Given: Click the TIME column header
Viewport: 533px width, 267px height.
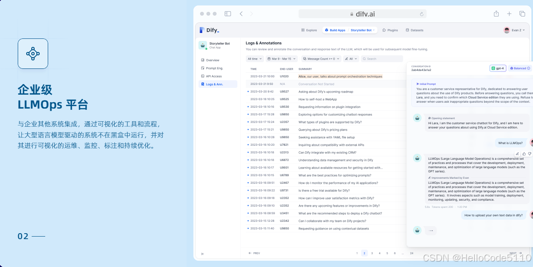Looking at the screenshot, I should pyautogui.click(x=253, y=69).
